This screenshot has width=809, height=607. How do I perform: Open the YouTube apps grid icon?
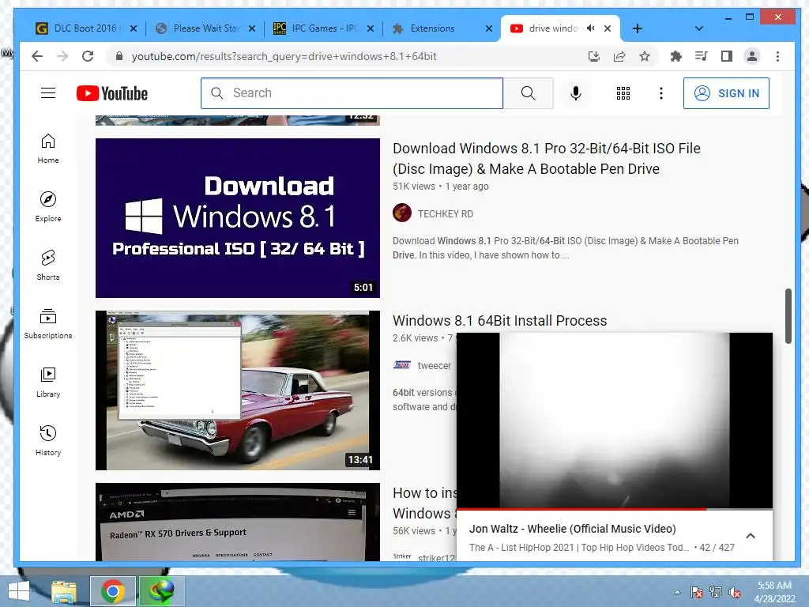pos(623,93)
